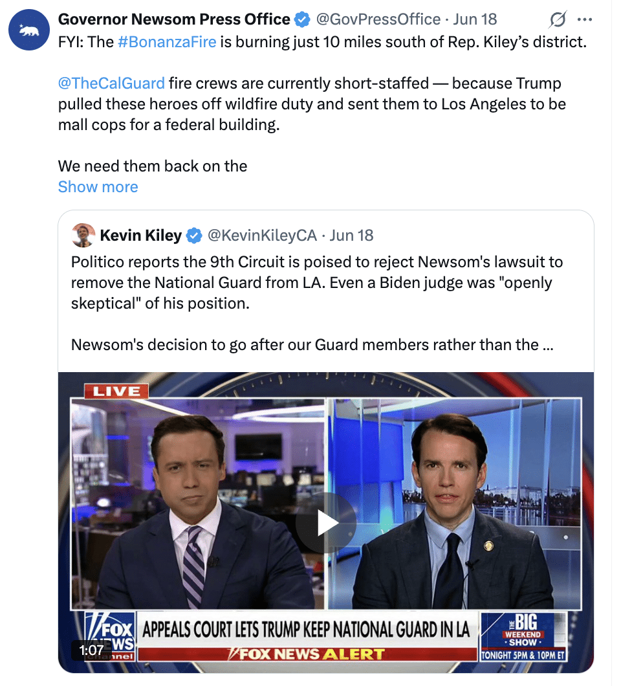Open the @KevinKileyCA handle

262,236
